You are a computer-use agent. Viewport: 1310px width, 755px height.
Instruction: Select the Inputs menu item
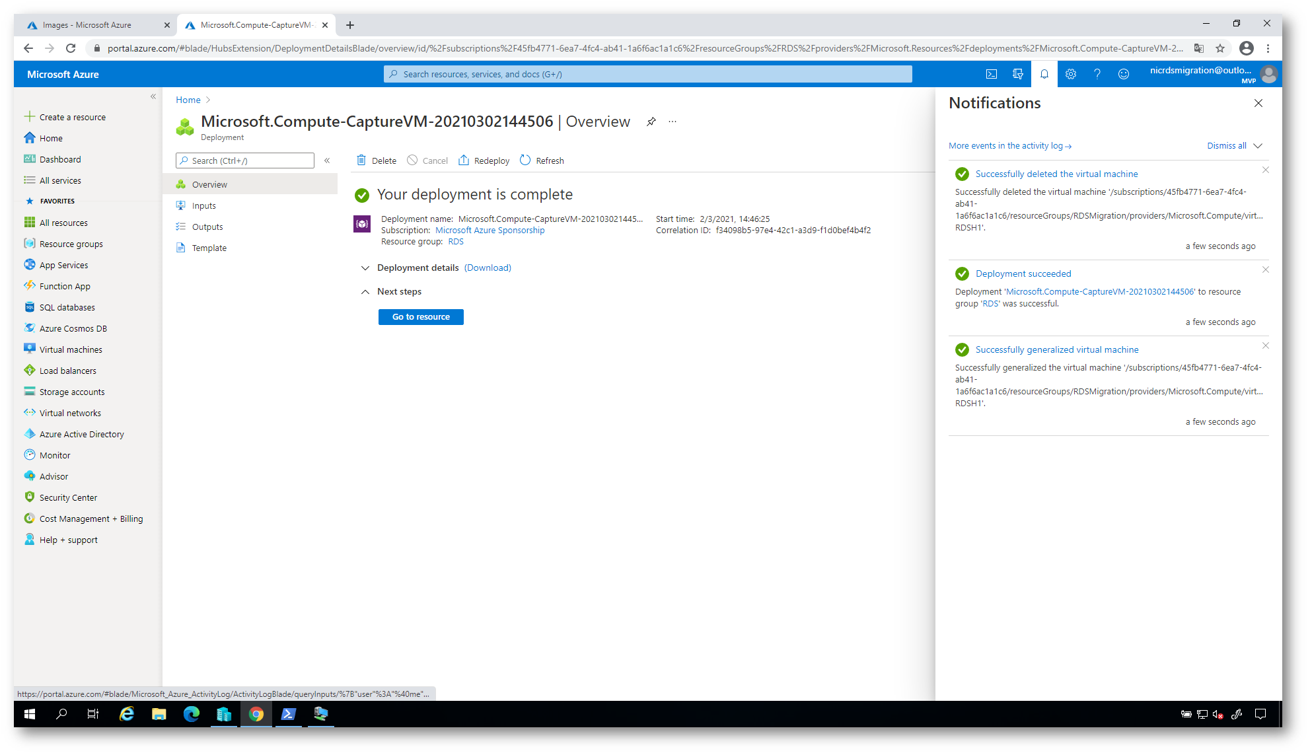click(250, 205)
